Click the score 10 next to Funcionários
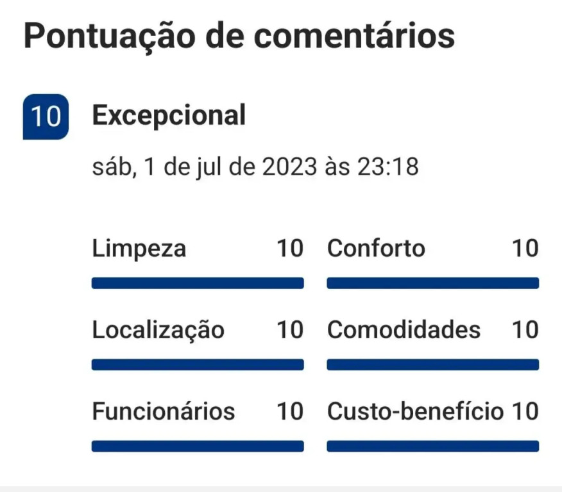 (289, 411)
